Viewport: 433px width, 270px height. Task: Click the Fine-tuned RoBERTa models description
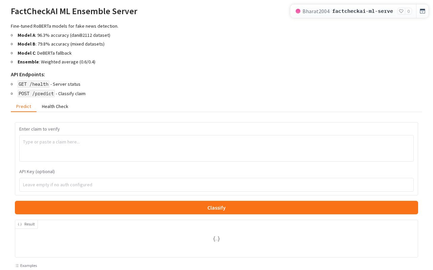tap(65, 26)
